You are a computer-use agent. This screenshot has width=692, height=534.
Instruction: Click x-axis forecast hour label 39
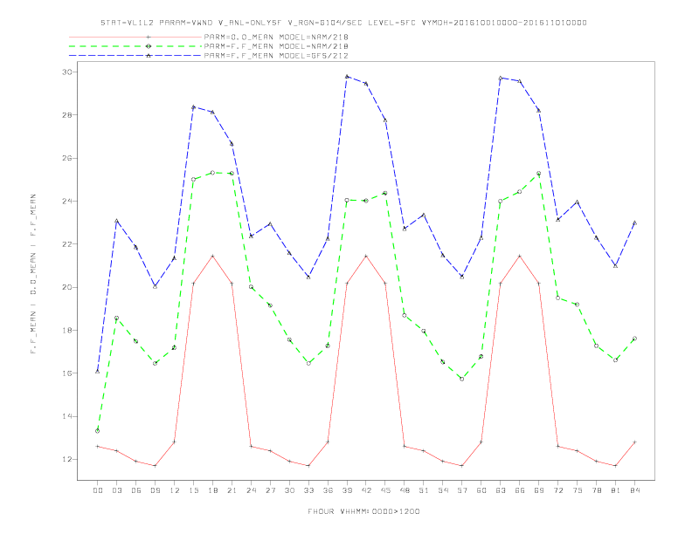347,490
